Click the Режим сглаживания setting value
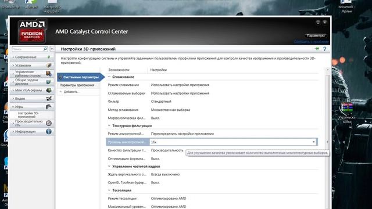 [x=180, y=85]
